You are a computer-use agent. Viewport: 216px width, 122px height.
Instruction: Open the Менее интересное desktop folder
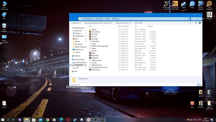pos(209,105)
